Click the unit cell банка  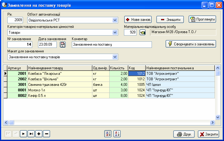point(101,85)
